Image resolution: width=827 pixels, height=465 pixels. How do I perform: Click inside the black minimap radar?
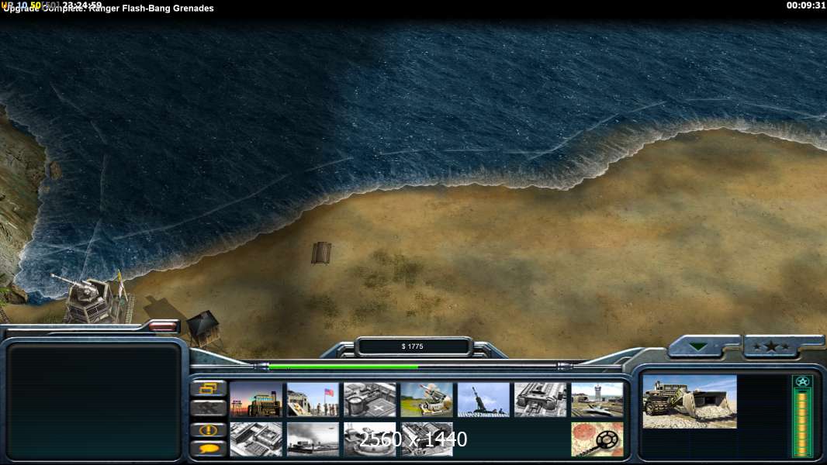tap(94, 401)
